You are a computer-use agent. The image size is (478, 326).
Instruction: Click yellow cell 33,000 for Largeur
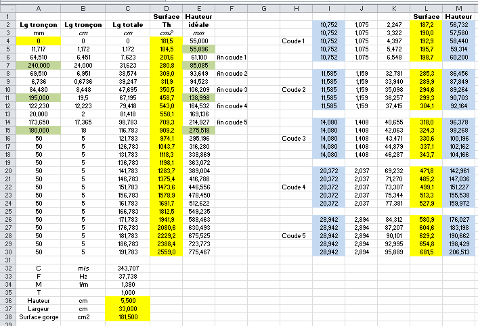click(128, 308)
